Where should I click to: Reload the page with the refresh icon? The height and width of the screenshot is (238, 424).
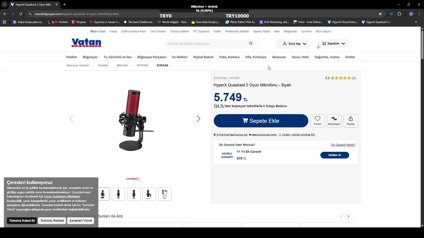[21, 14]
